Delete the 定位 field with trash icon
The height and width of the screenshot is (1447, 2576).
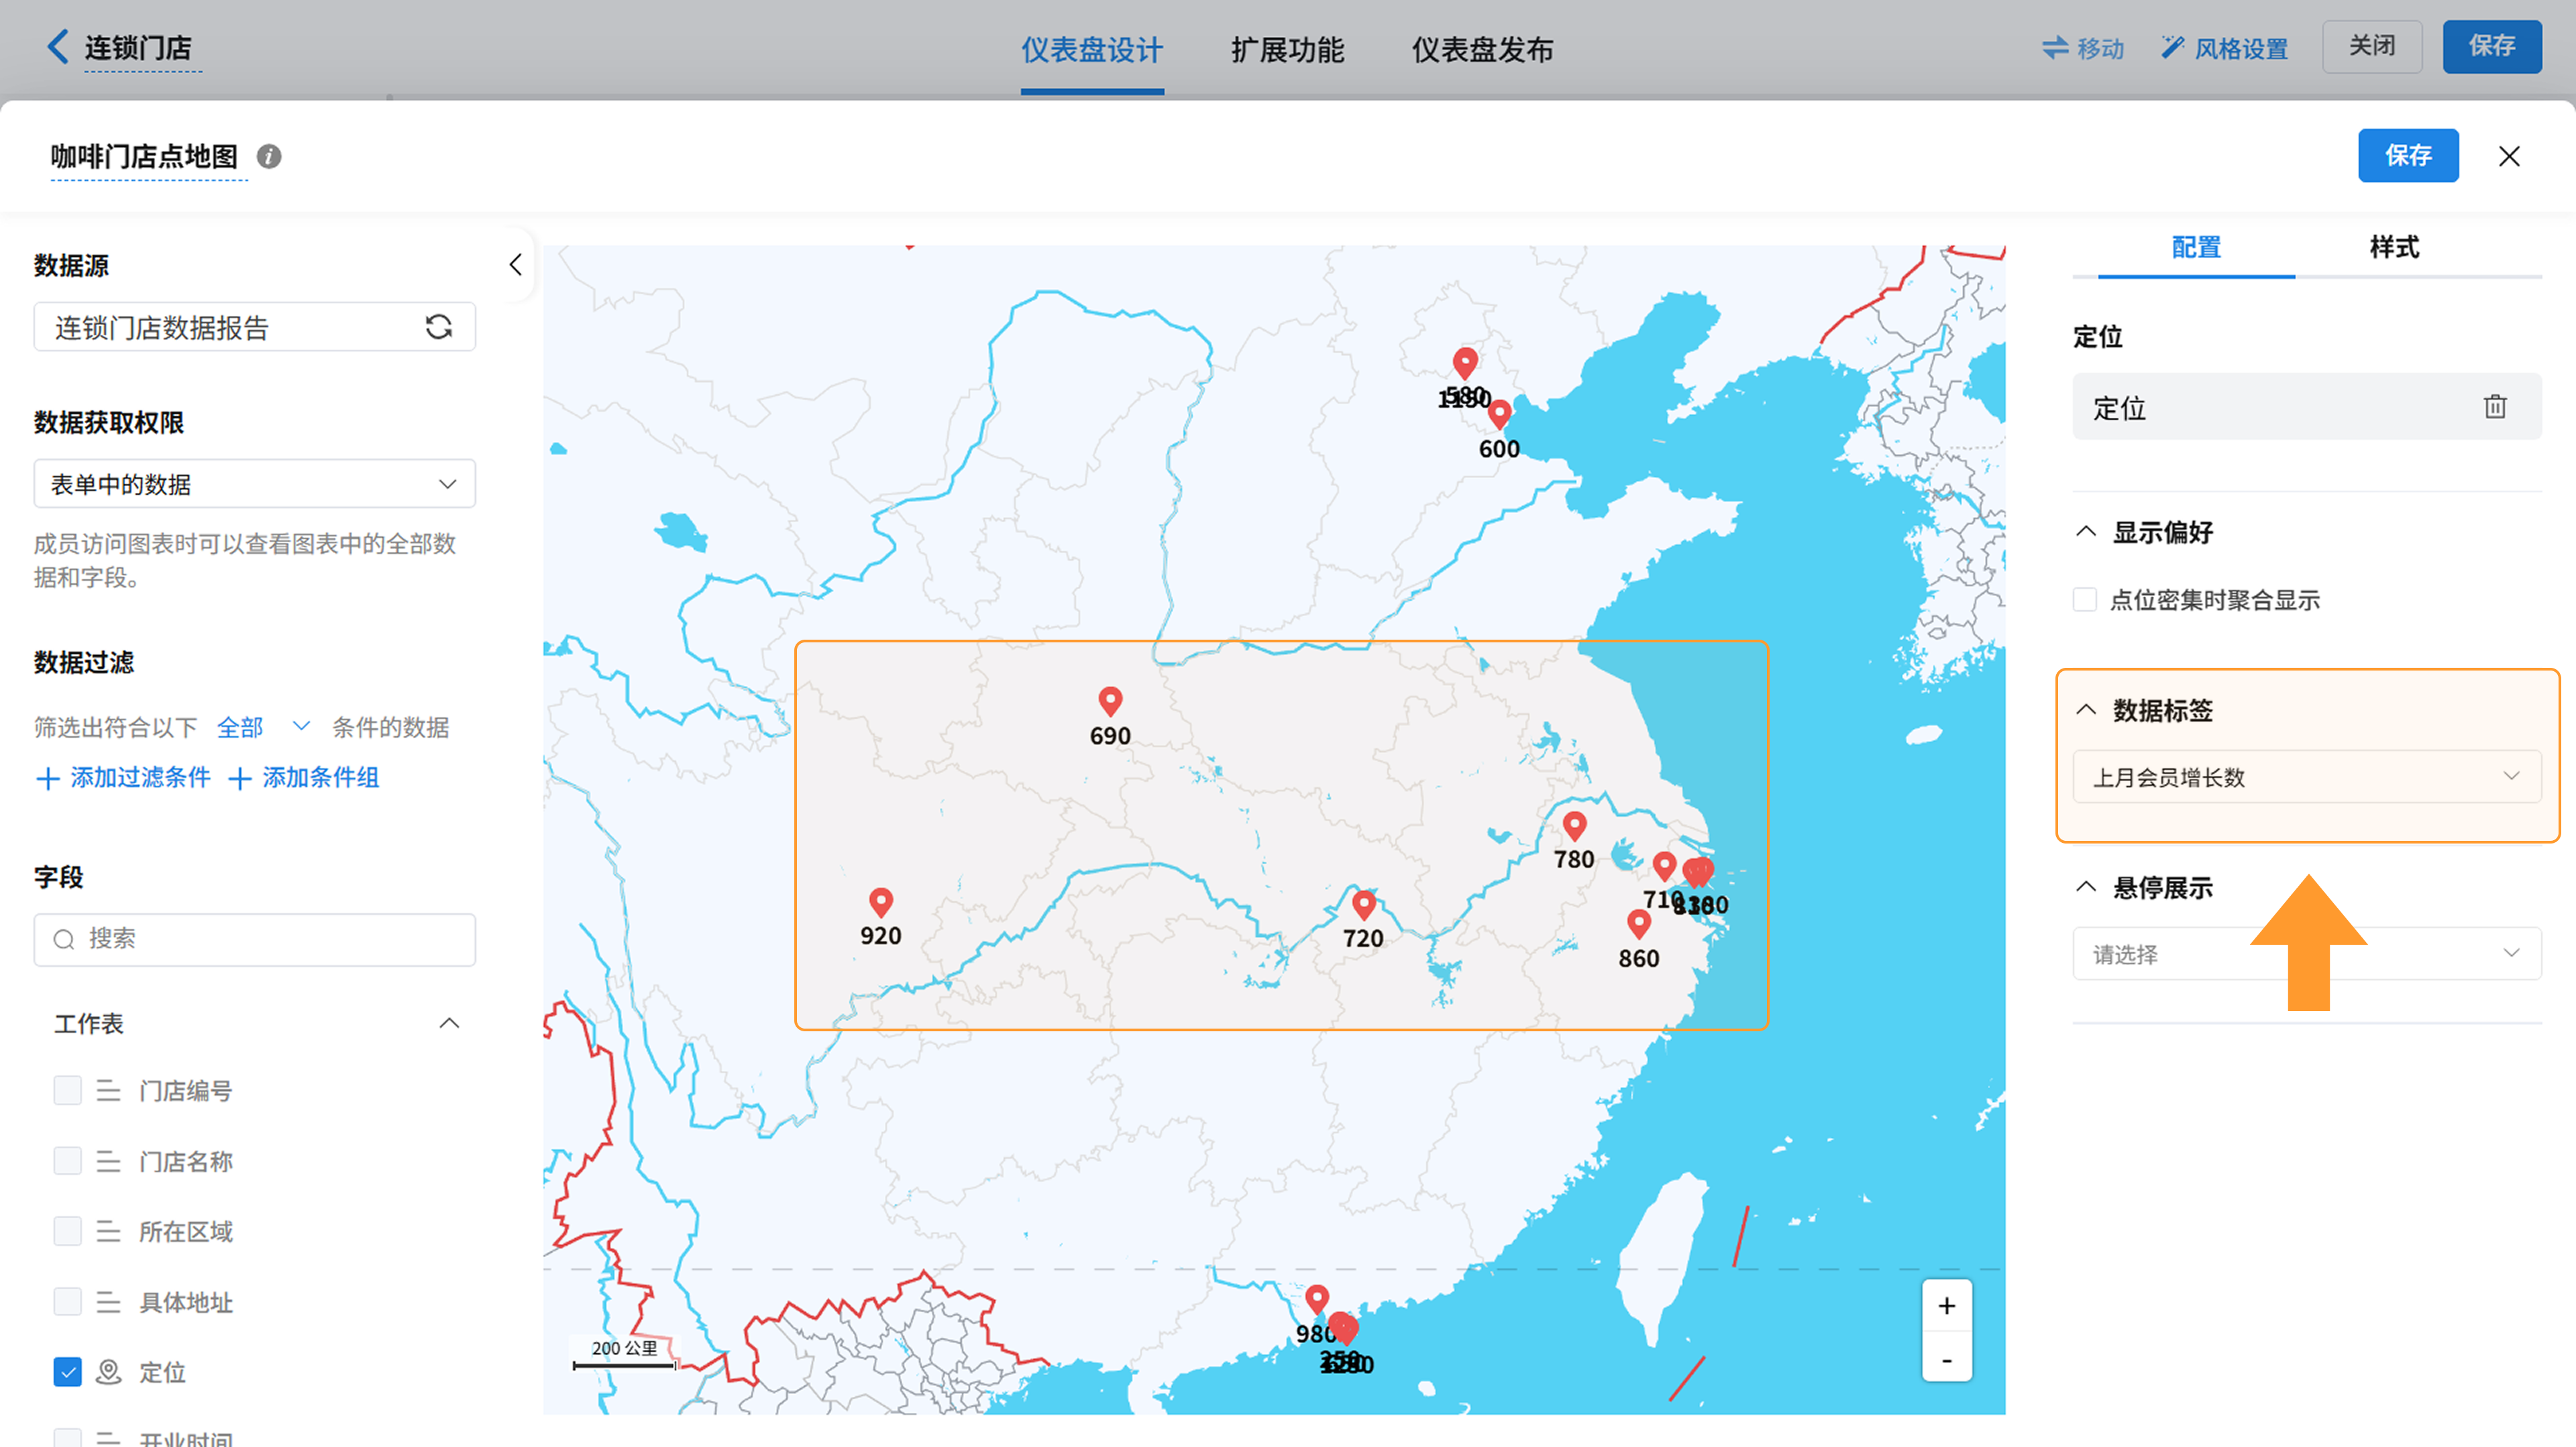[x=2495, y=407]
